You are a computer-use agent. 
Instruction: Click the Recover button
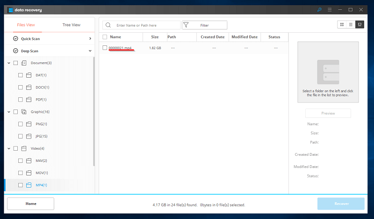(341, 204)
